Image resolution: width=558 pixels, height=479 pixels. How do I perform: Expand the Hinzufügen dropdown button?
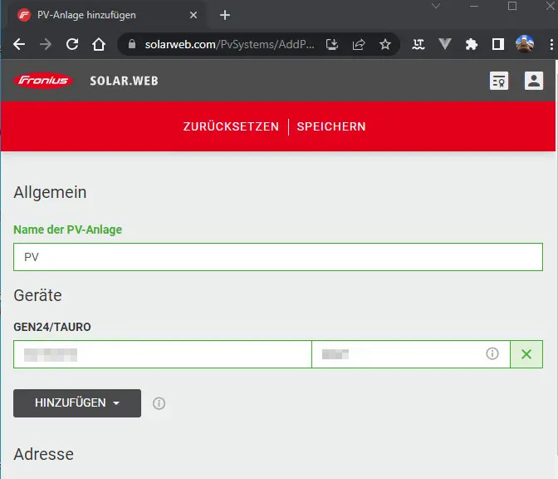click(x=77, y=403)
